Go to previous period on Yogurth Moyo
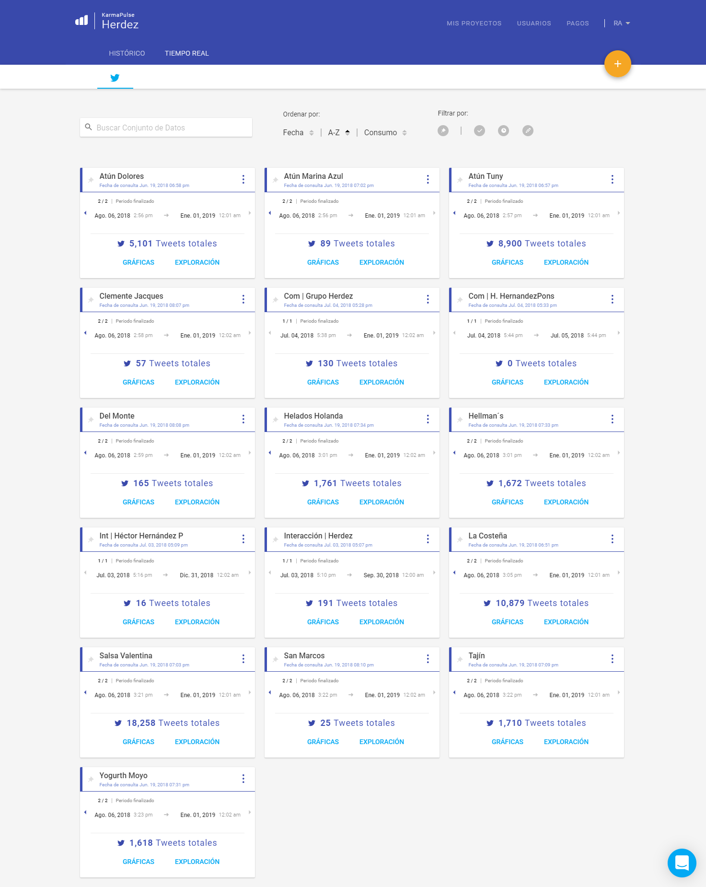 coord(85,812)
